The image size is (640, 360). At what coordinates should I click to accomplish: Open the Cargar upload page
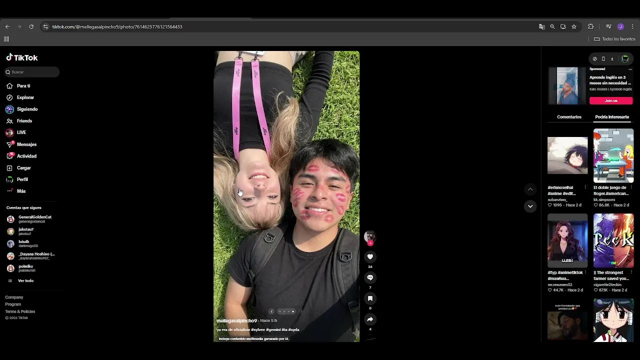click(18, 168)
